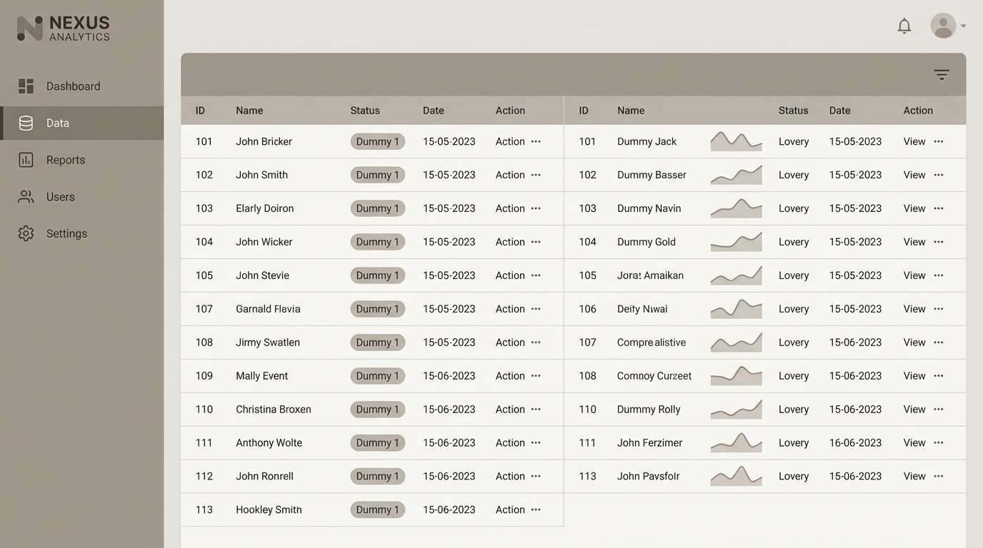Click the Reports bar-chart icon
983x548 pixels.
[26, 160]
